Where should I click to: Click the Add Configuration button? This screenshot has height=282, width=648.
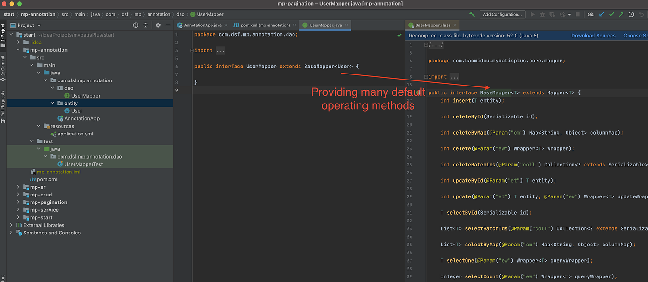pyautogui.click(x=503, y=14)
